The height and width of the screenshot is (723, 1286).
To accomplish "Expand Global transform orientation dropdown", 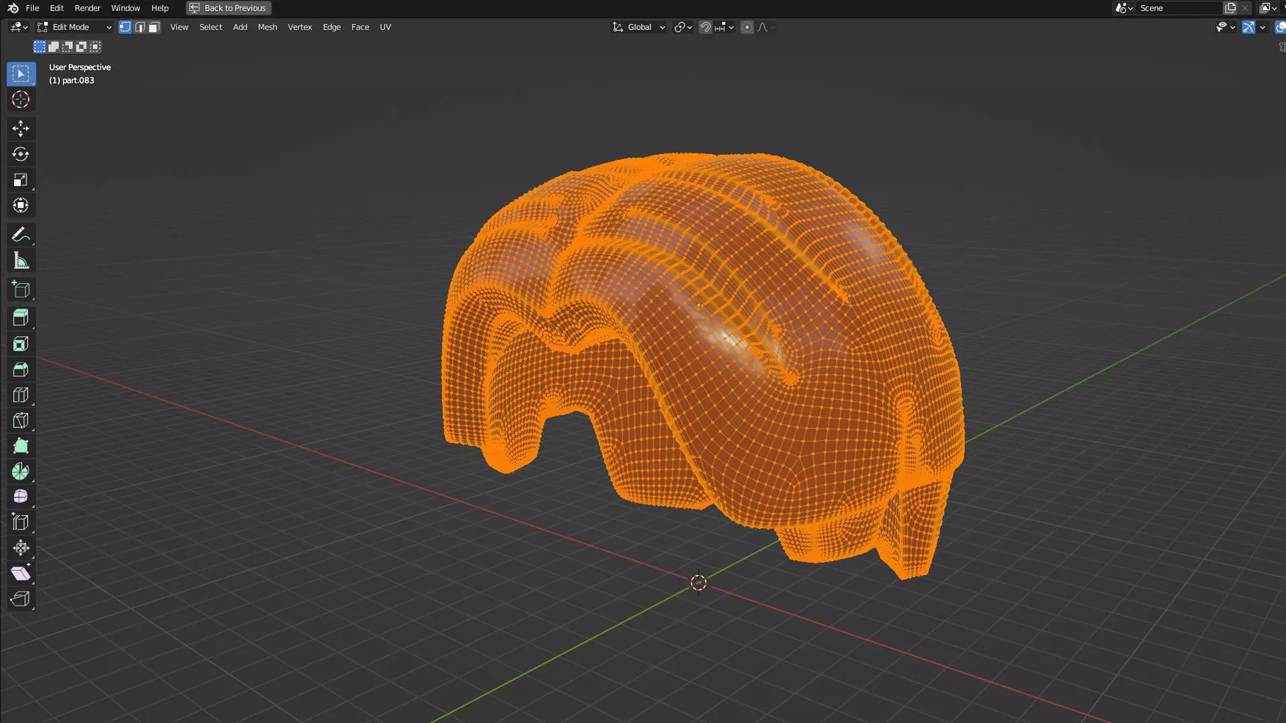I will pyautogui.click(x=639, y=27).
